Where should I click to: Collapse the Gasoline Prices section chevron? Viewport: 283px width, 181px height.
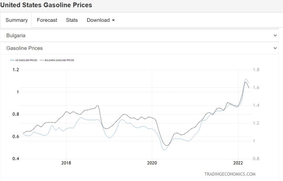275,48
